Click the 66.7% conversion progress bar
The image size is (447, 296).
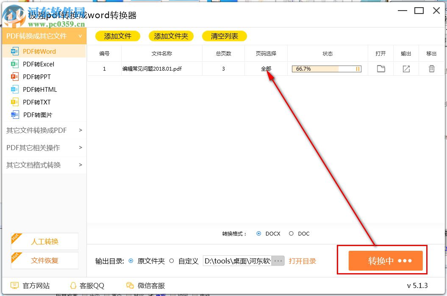[325, 69]
